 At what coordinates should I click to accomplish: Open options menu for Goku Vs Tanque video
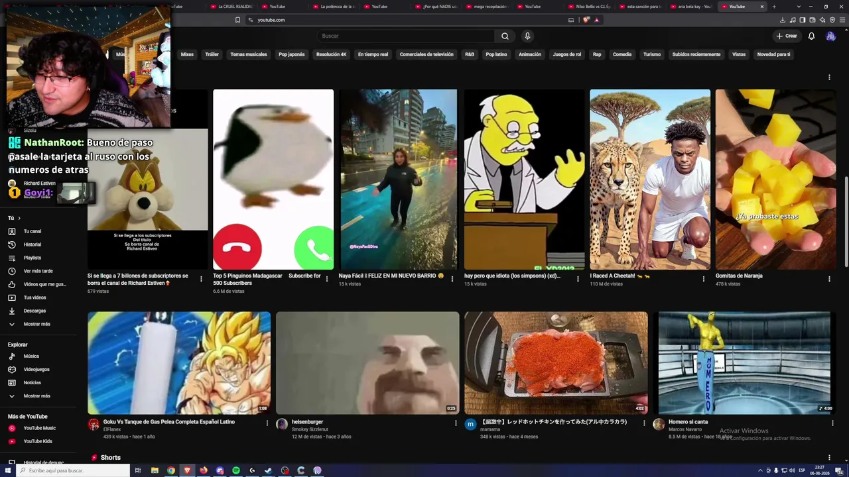coord(267,423)
